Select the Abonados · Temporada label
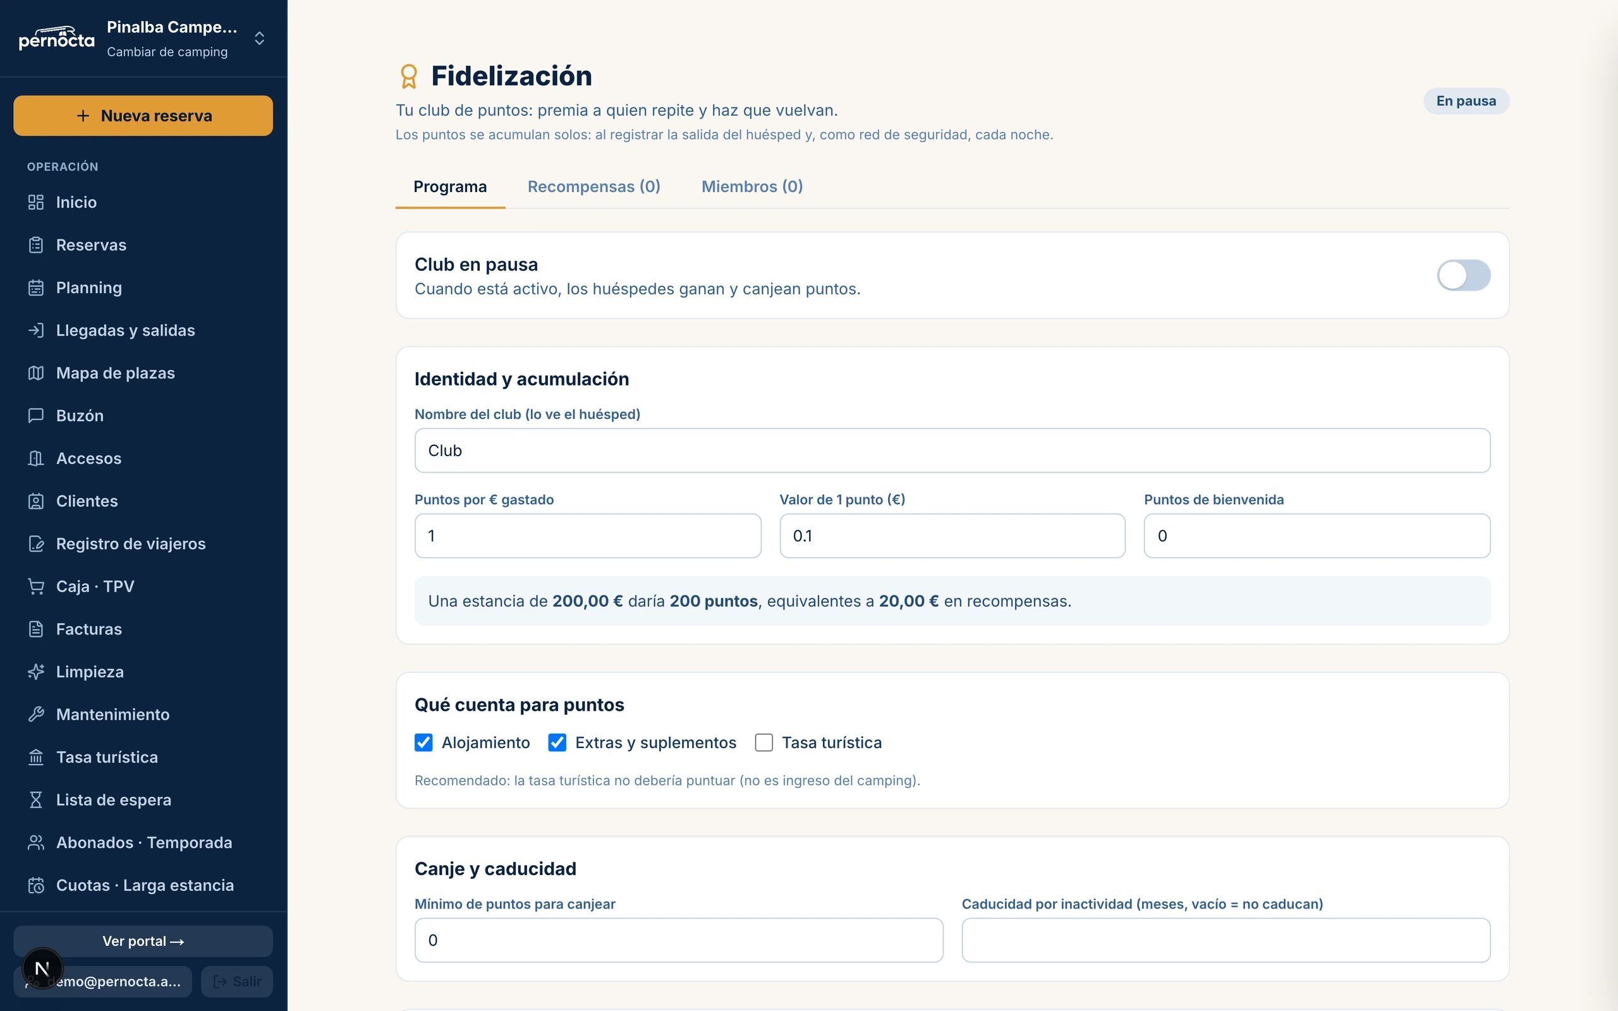Viewport: 1618px width, 1011px height. click(x=144, y=842)
